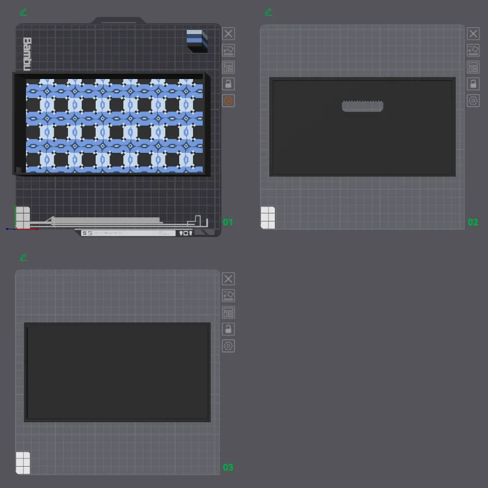Screen dimensions: 488x488
Task: Auto-orient objects on plate 02
Action: [x=473, y=51]
